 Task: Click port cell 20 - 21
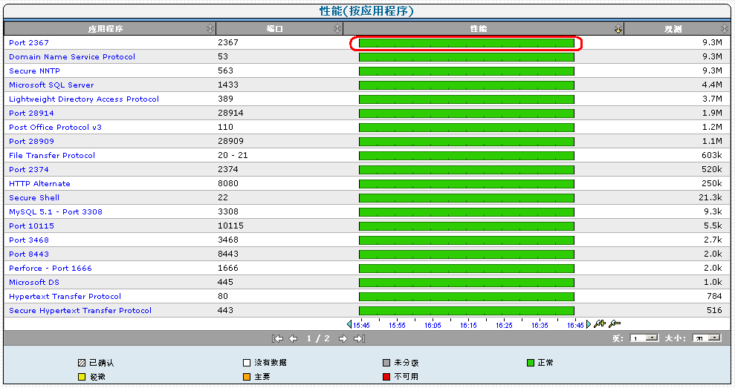pos(233,155)
